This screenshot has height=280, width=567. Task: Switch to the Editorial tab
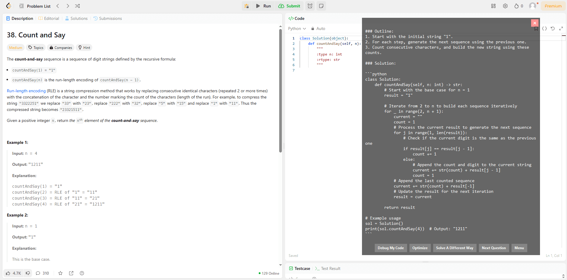click(x=49, y=18)
